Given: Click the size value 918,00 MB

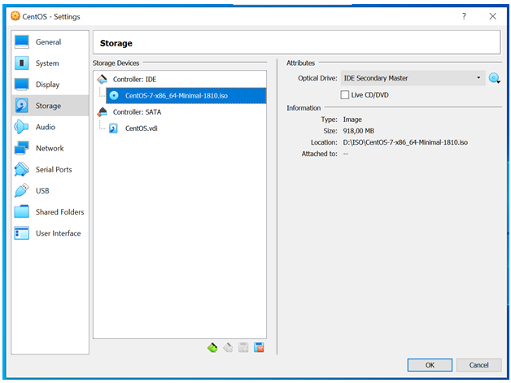Looking at the screenshot, I should pyautogui.click(x=359, y=131).
